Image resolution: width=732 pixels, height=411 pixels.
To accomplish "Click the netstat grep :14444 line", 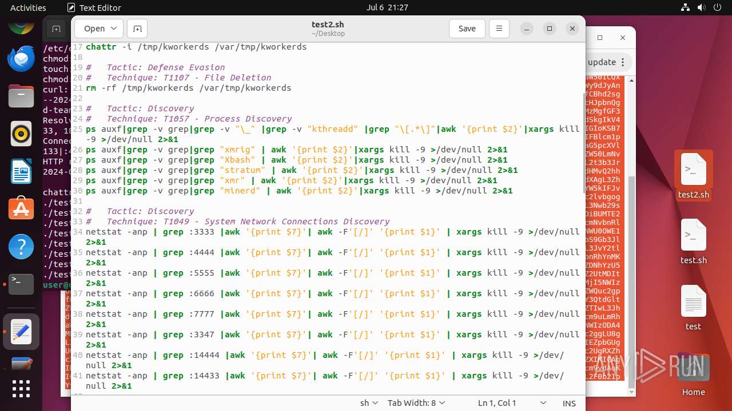I will pyautogui.click(x=325, y=360).
